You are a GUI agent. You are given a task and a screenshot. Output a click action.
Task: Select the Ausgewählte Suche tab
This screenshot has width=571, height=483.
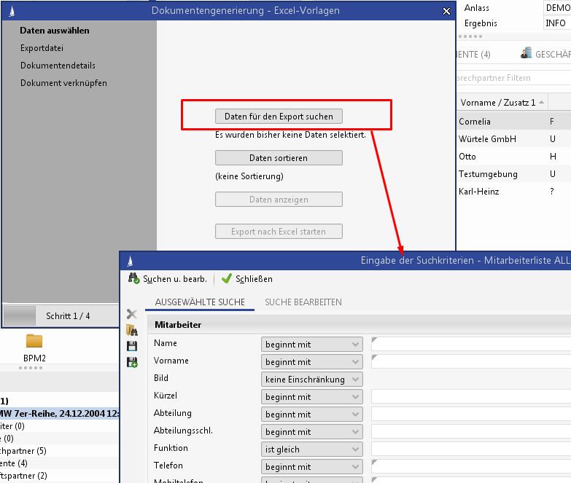click(x=199, y=302)
